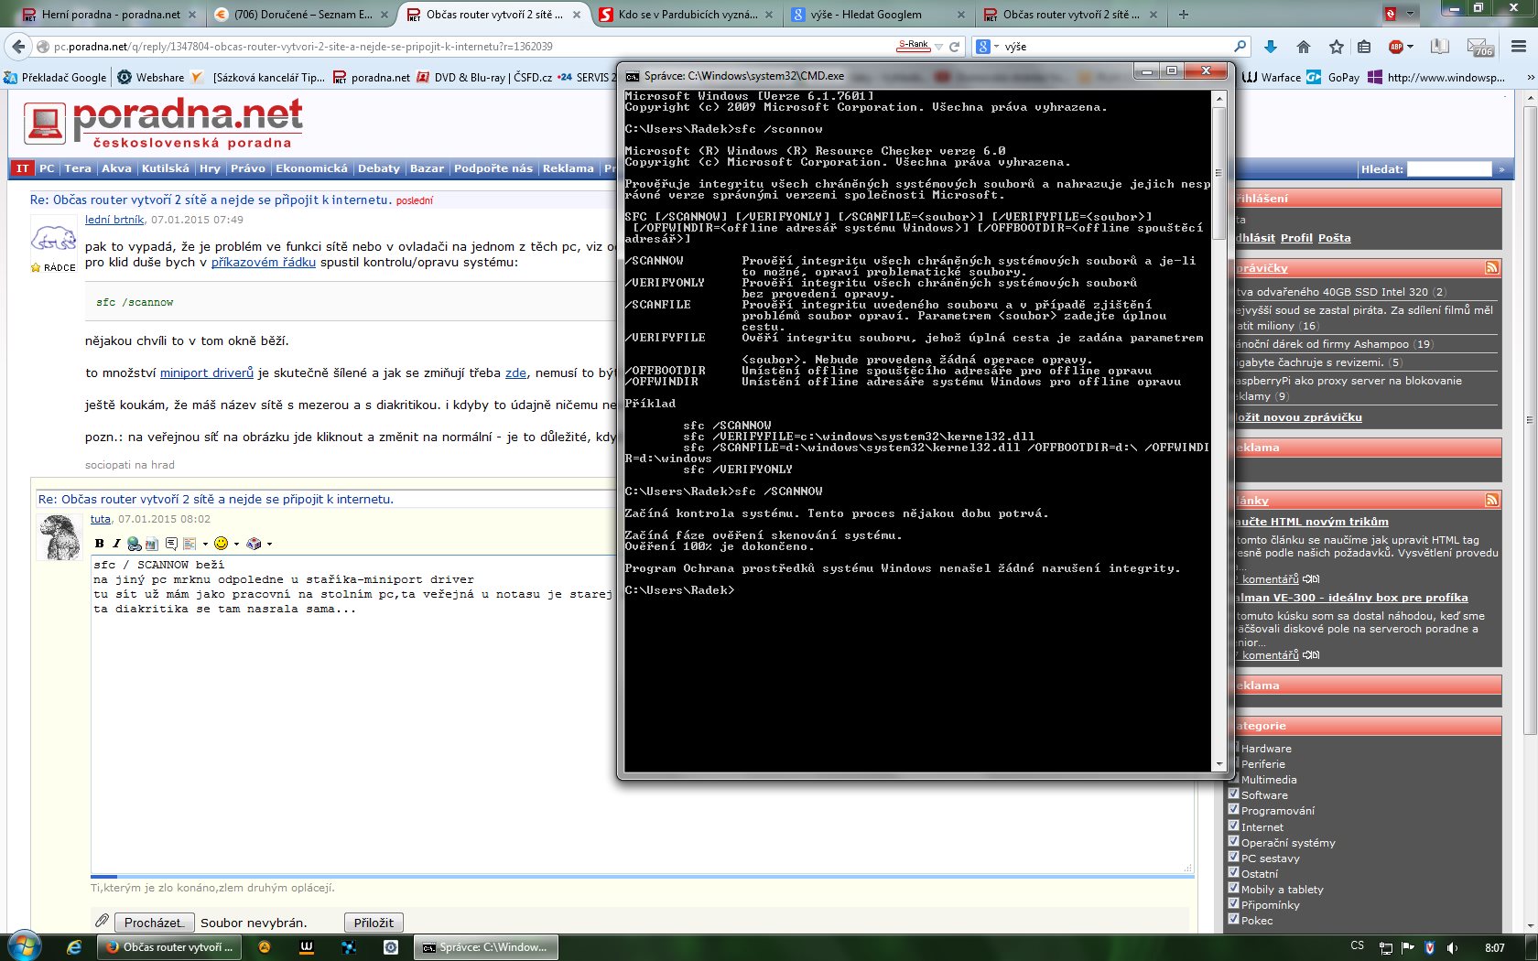Open the Windows Start menu
Viewport: 1538px width, 961px height.
(23, 947)
